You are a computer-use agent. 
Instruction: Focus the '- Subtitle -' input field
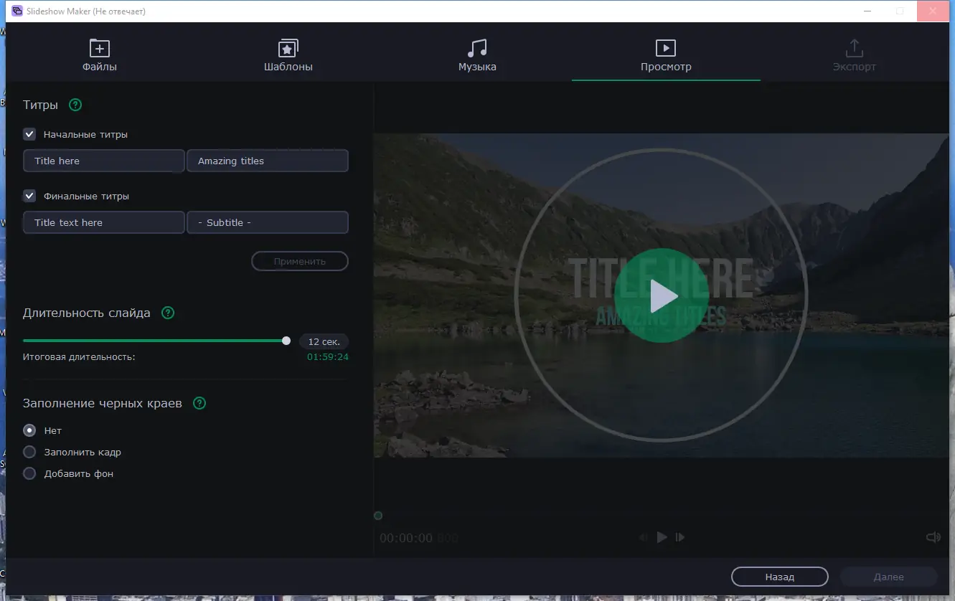[x=268, y=222]
